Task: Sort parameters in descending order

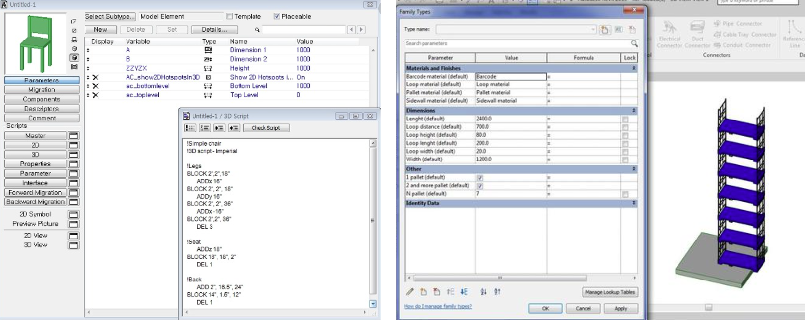Action: [497, 292]
